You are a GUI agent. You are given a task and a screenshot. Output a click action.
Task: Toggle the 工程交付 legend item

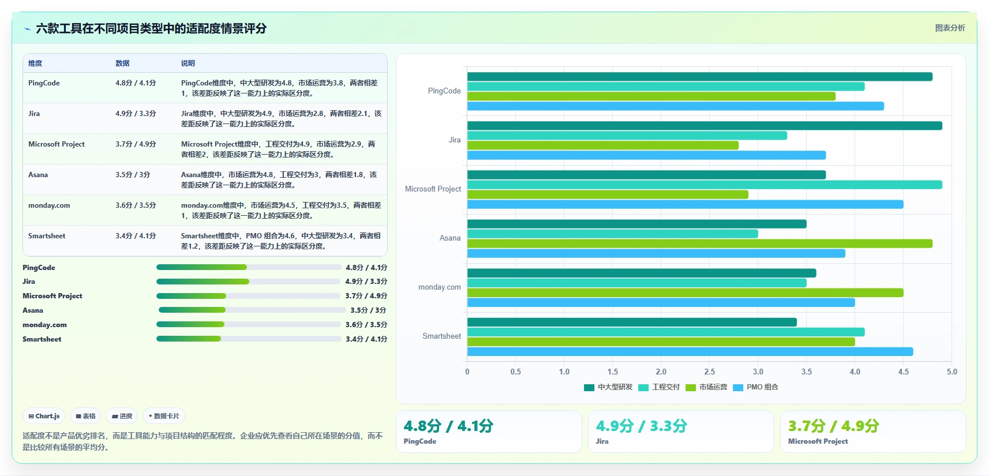click(659, 387)
